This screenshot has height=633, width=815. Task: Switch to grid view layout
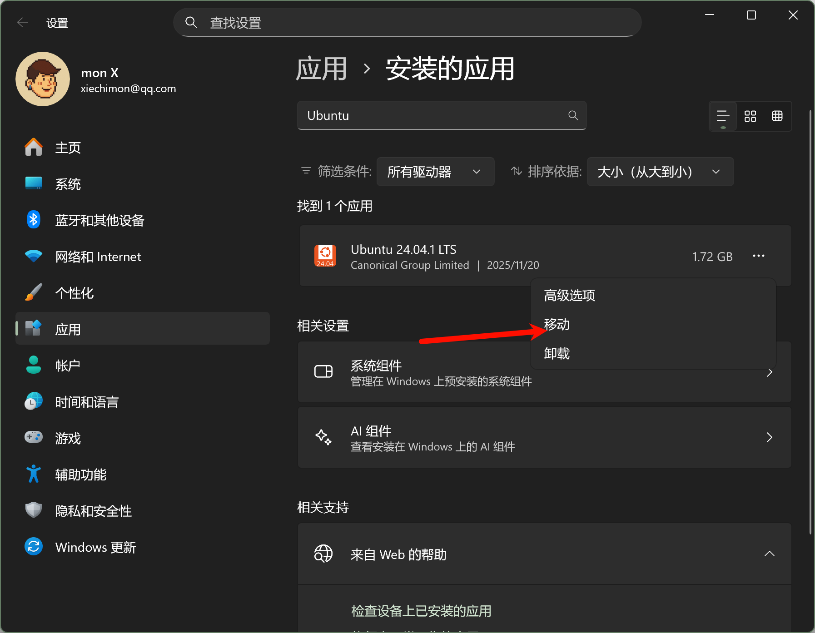tap(750, 116)
